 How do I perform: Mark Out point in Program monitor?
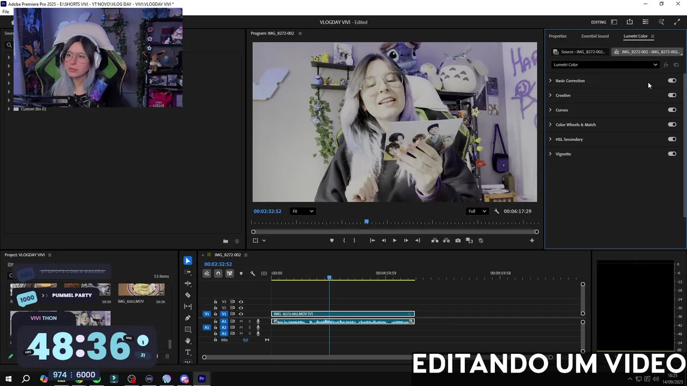point(354,240)
